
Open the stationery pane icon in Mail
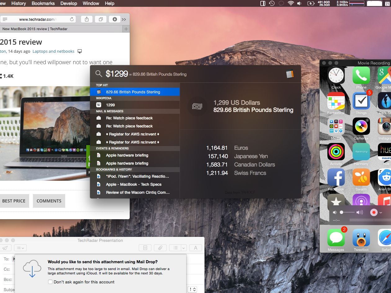pos(145,248)
